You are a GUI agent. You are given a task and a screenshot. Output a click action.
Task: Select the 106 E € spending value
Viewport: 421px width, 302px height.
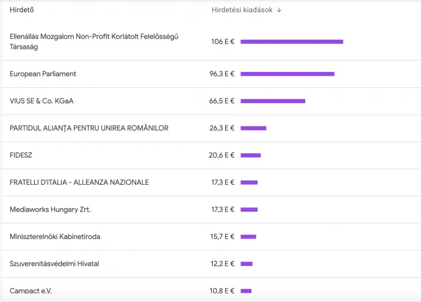223,41
